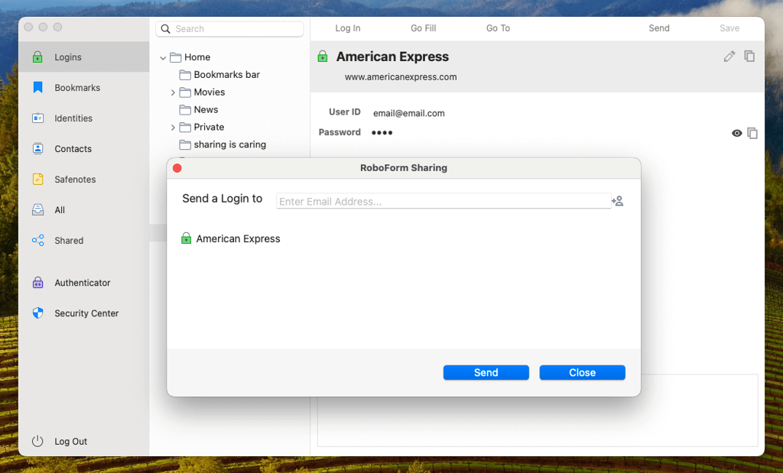The width and height of the screenshot is (783, 473).
Task: Add recipient from contacts icon
Action: click(618, 201)
